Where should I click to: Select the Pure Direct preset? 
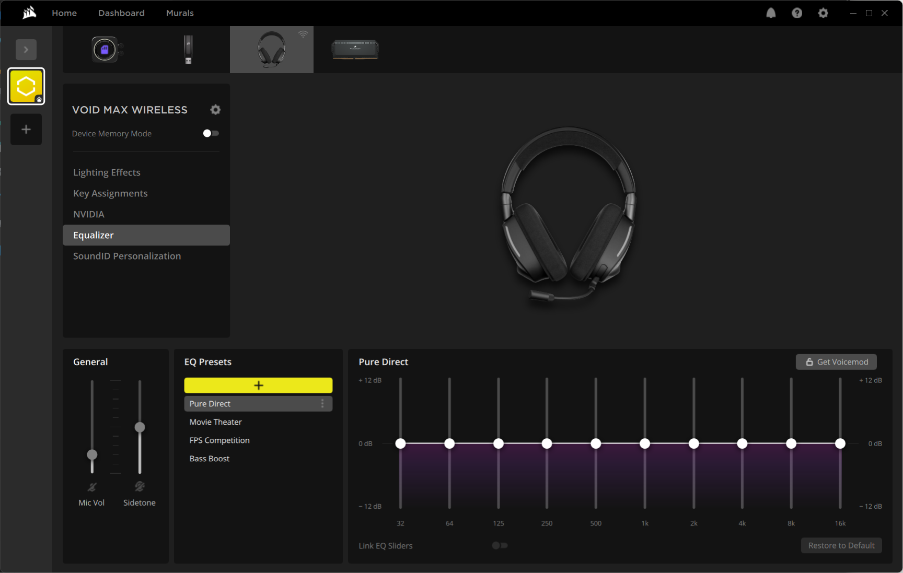[x=258, y=404]
